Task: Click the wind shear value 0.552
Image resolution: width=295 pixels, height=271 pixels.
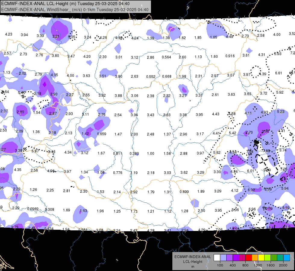Action: click(x=151, y=76)
